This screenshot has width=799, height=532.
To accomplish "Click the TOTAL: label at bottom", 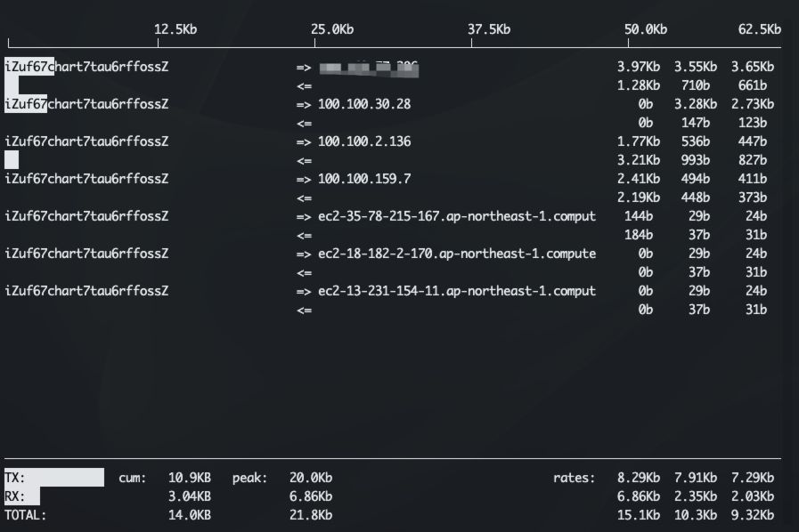I will 26,515.
